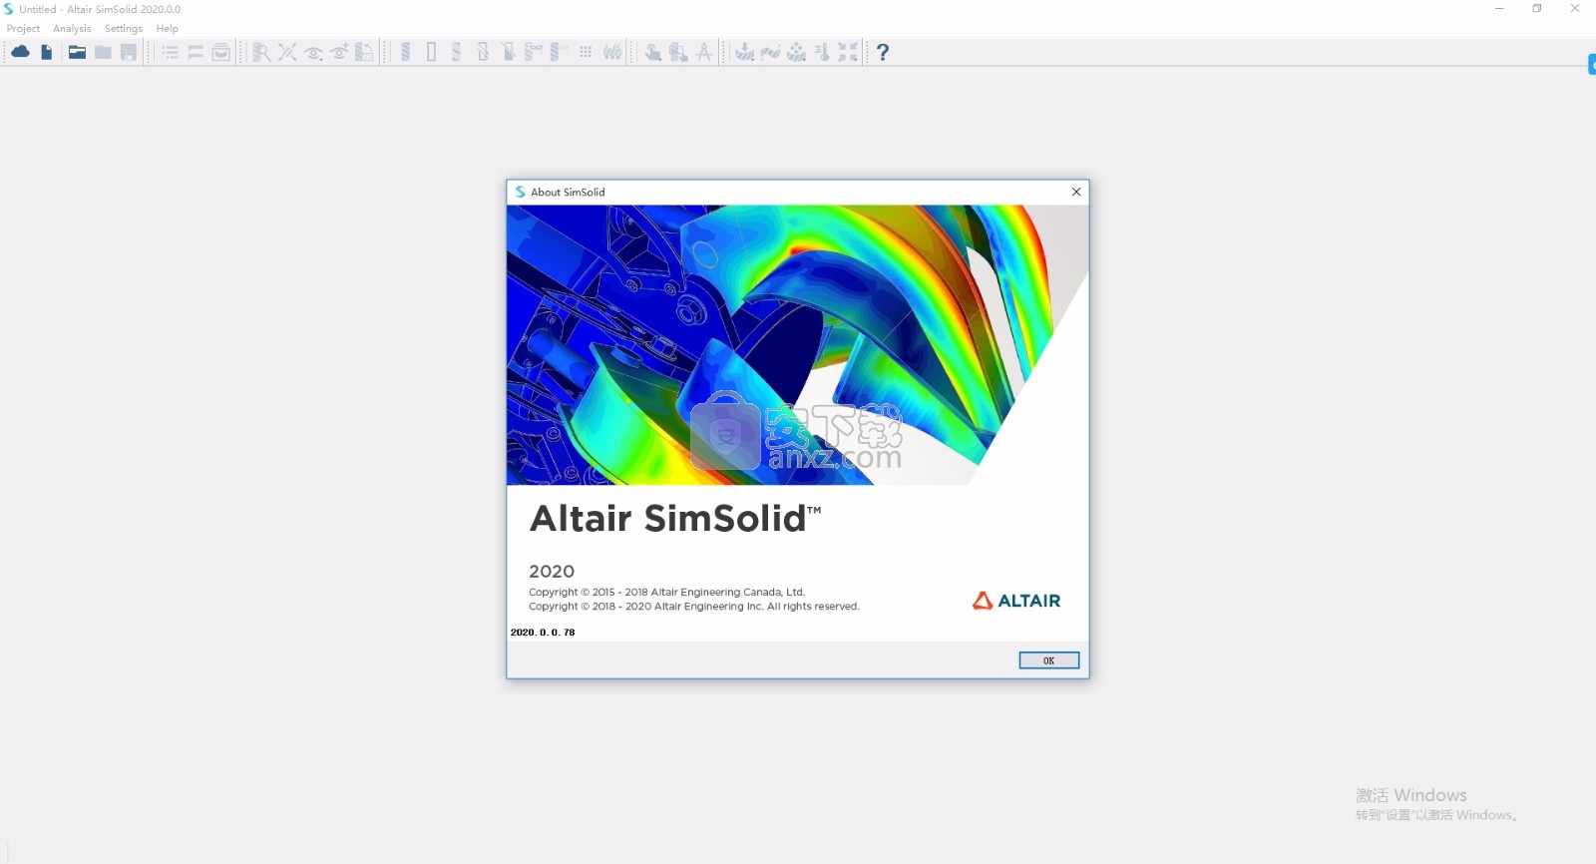
Task: Click the SimSolid splash artwork image
Action: pos(797,345)
